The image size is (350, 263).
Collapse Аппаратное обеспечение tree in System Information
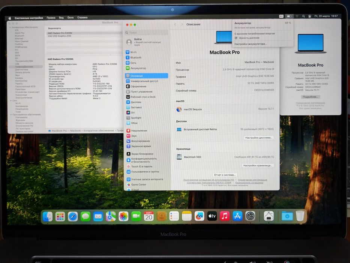pyautogui.click(x=10, y=27)
